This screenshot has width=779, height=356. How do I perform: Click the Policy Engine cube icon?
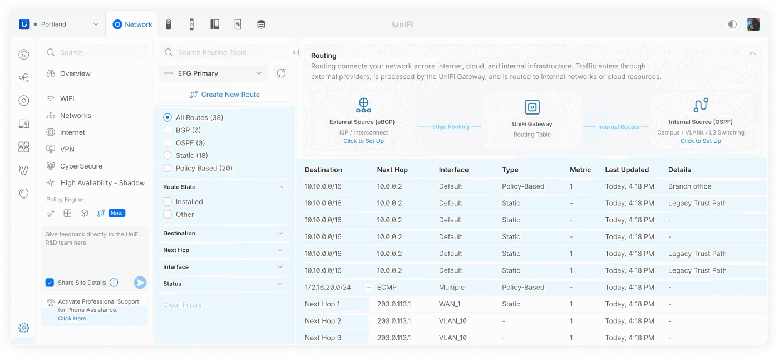[x=84, y=213]
